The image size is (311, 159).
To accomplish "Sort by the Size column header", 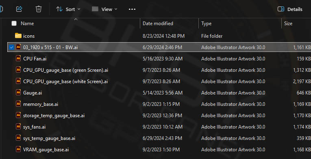I will [x=288, y=24].
